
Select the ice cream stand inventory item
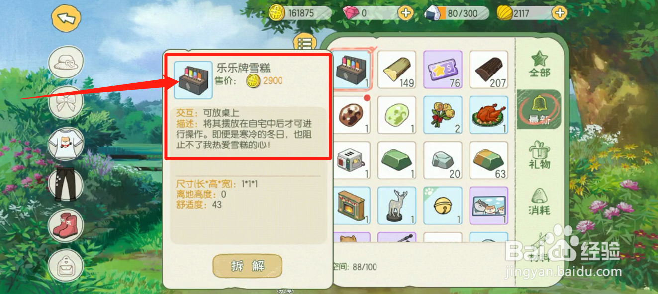351,70
